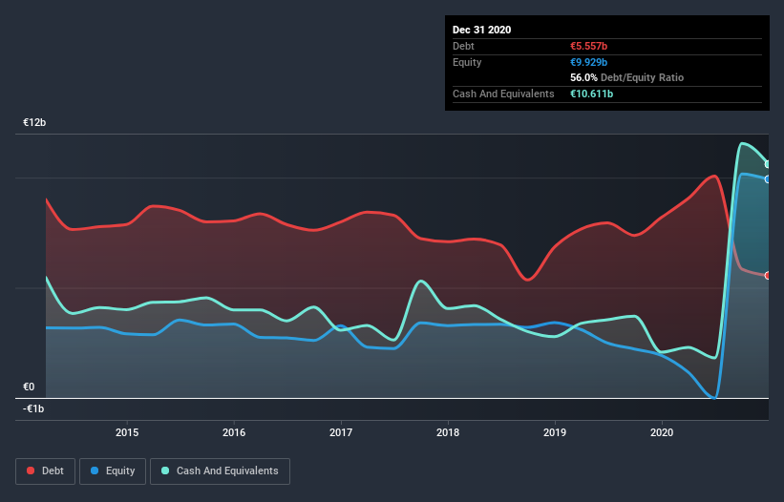This screenshot has height=502, width=784.
Task: Click the -€1b y-axis label
Action: tap(33, 408)
